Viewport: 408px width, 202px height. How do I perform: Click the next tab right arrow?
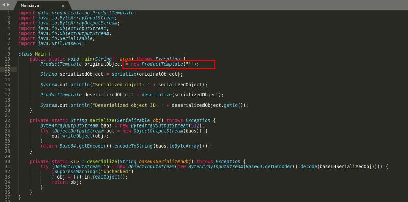(8, 5)
